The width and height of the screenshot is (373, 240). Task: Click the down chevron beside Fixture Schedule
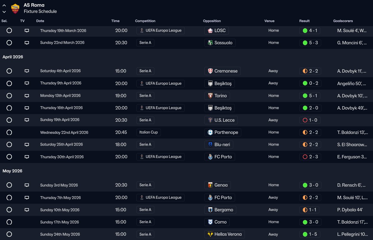point(4,12)
